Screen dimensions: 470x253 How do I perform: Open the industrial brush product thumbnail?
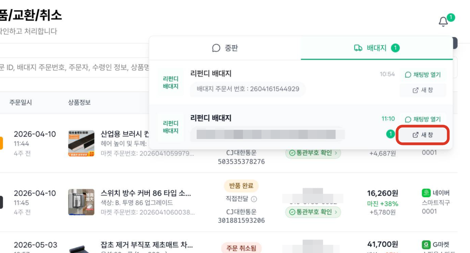(x=81, y=143)
